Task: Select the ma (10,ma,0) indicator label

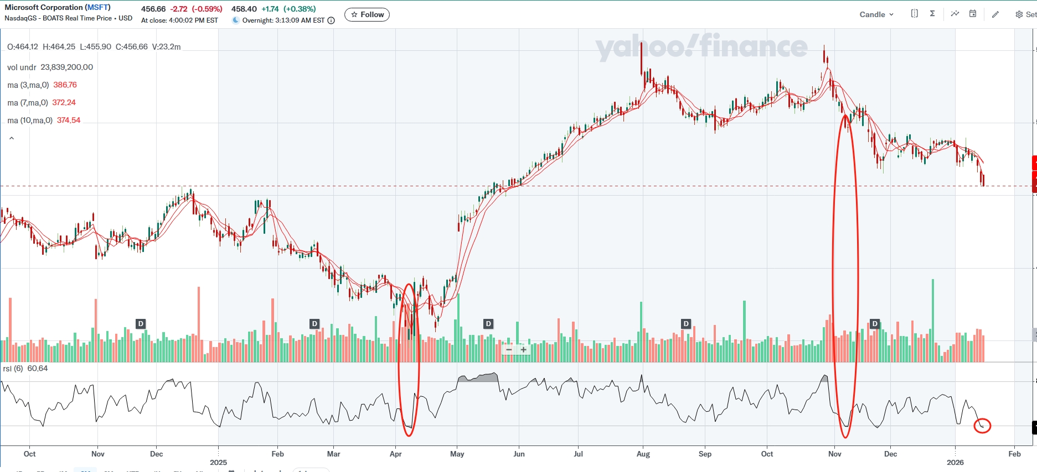Action: (30, 120)
